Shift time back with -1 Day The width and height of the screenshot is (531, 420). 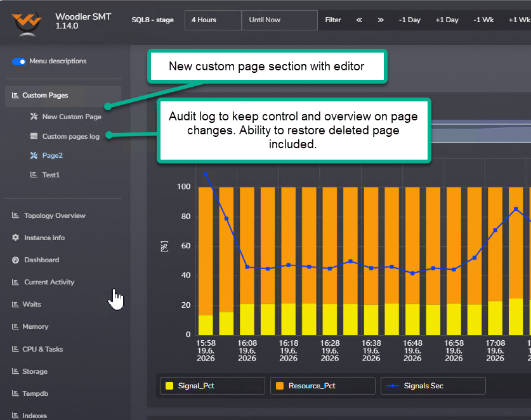coord(410,20)
